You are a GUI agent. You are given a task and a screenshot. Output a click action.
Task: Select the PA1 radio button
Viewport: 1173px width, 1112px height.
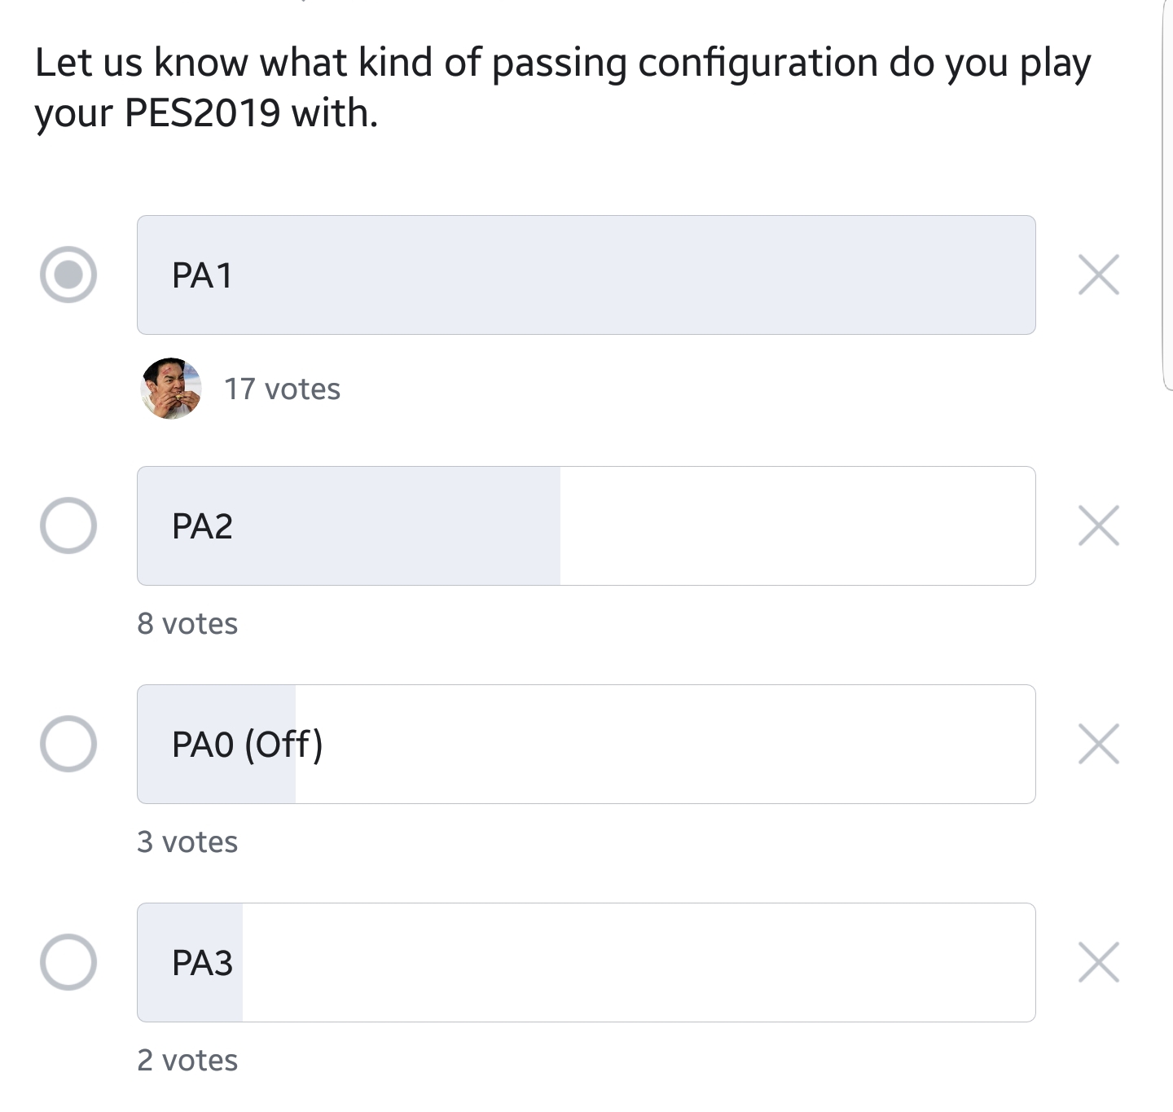(68, 275)
